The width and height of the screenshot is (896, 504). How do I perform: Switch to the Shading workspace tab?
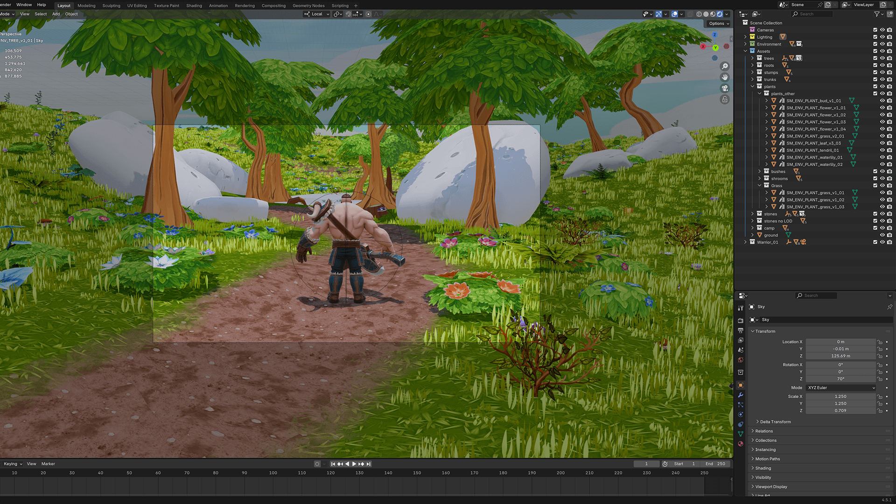(194, 6)
